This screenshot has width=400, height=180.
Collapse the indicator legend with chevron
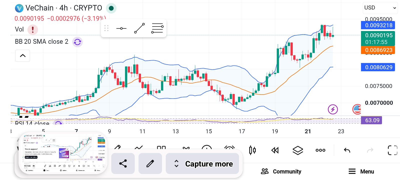pyautogui.click(x=23, y=55)
